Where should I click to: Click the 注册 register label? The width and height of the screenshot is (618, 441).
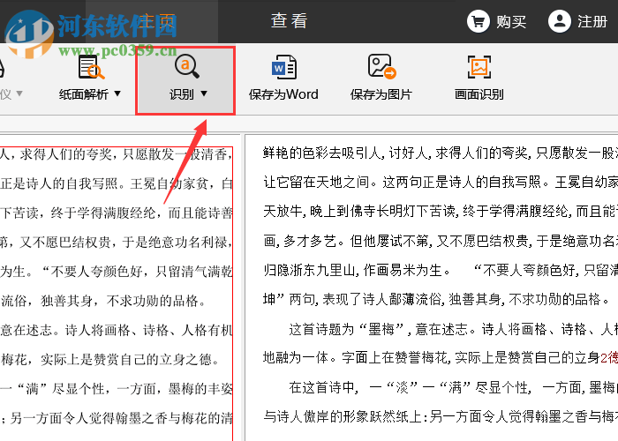pos(592,22)
